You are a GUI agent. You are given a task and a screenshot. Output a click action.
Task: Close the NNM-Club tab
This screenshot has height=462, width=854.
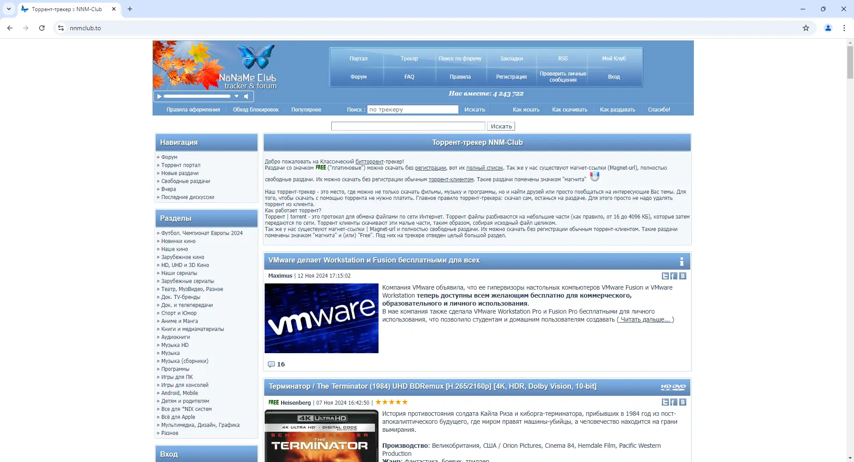tap(114, 9)
